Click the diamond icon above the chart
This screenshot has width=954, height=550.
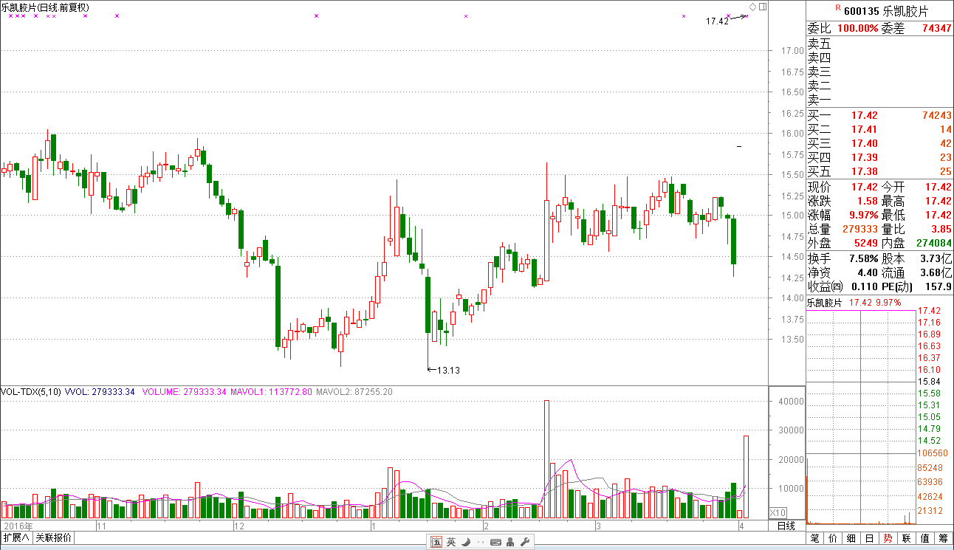[752, 7]
